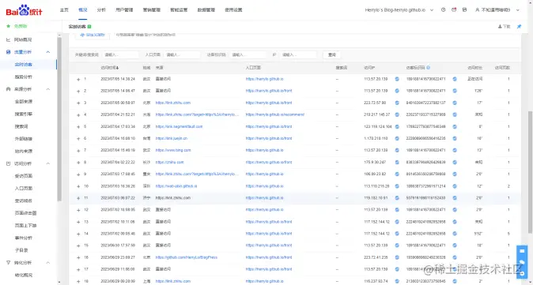
Task: Expand visitor row 5 details
Action: click(78, 127)
